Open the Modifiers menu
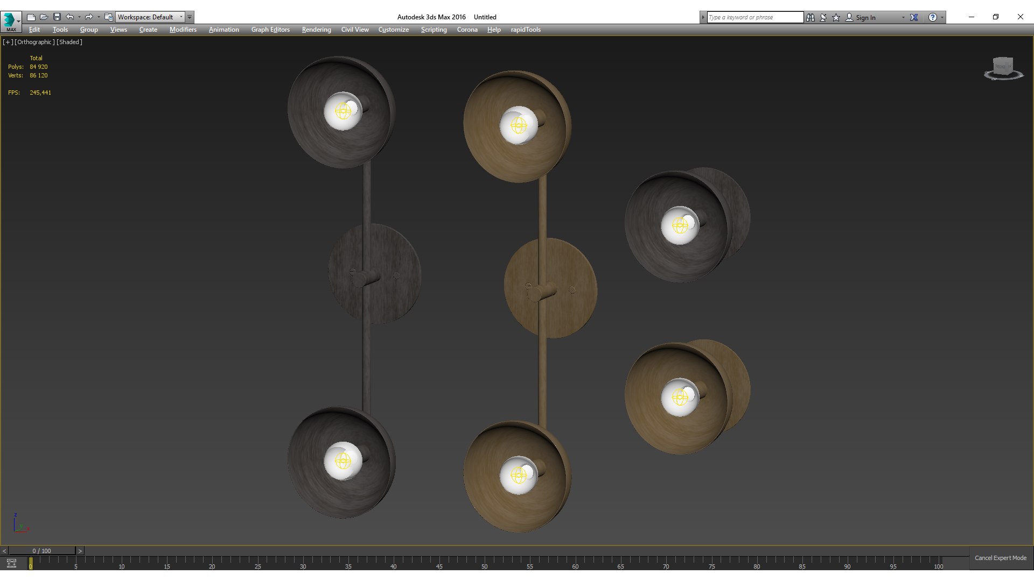The width and height of the screenshot is (1034, 581). click(x=183, y=30)
